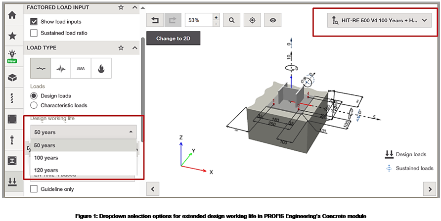This screenshot has width=441, height=221.
Task: Select the seismic load type icon
Action: coord(61,68)
